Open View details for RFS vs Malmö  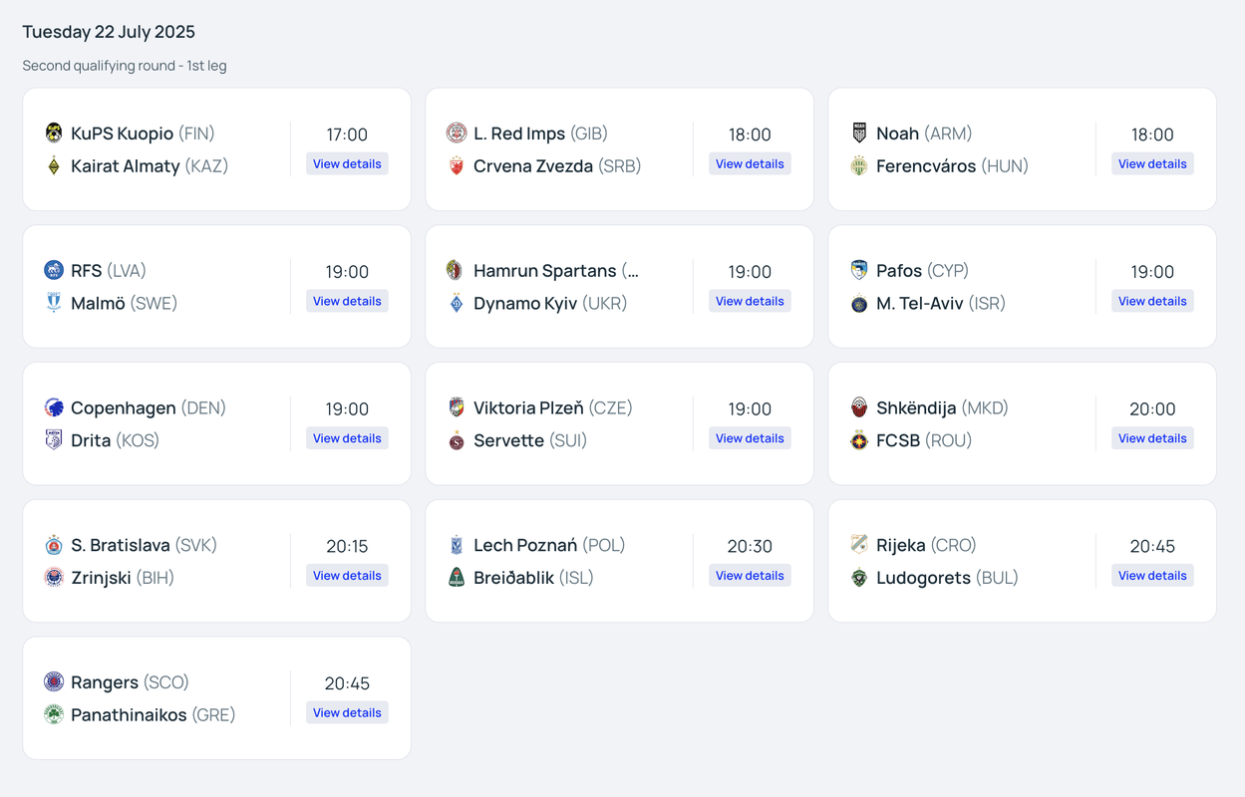[x=347, y=301]
